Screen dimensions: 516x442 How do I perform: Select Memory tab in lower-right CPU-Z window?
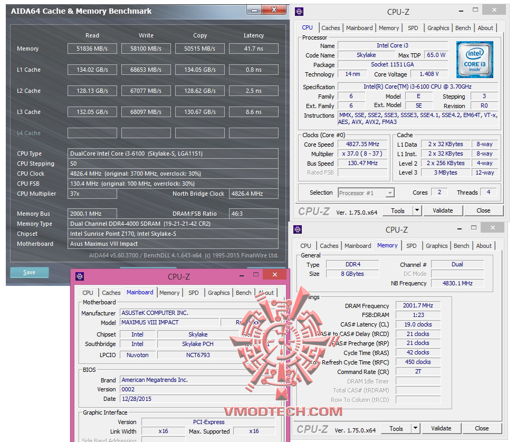click(x=387, y=245)
